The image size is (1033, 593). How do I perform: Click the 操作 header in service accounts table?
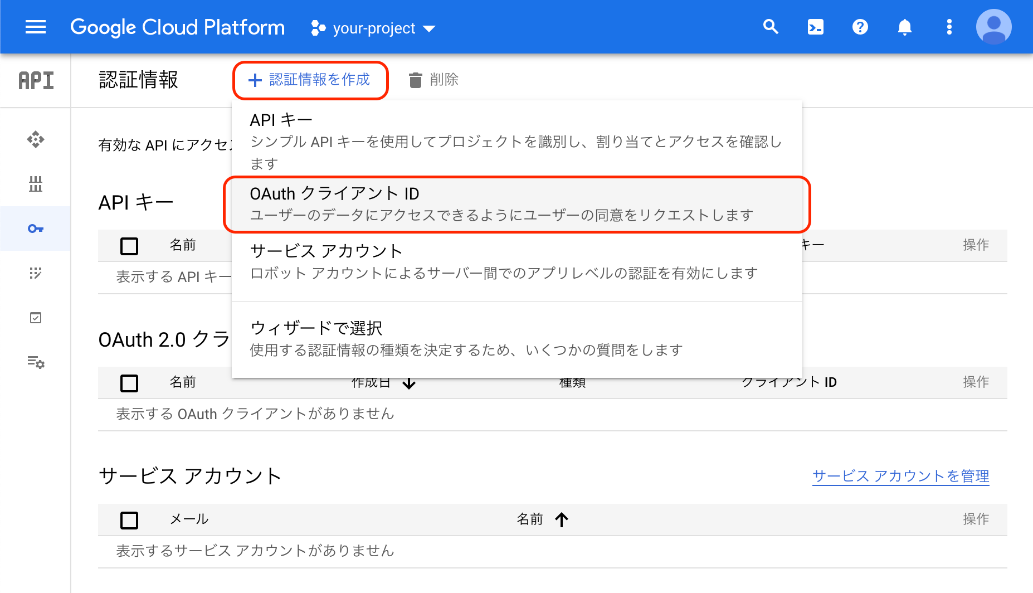[976, 519]
